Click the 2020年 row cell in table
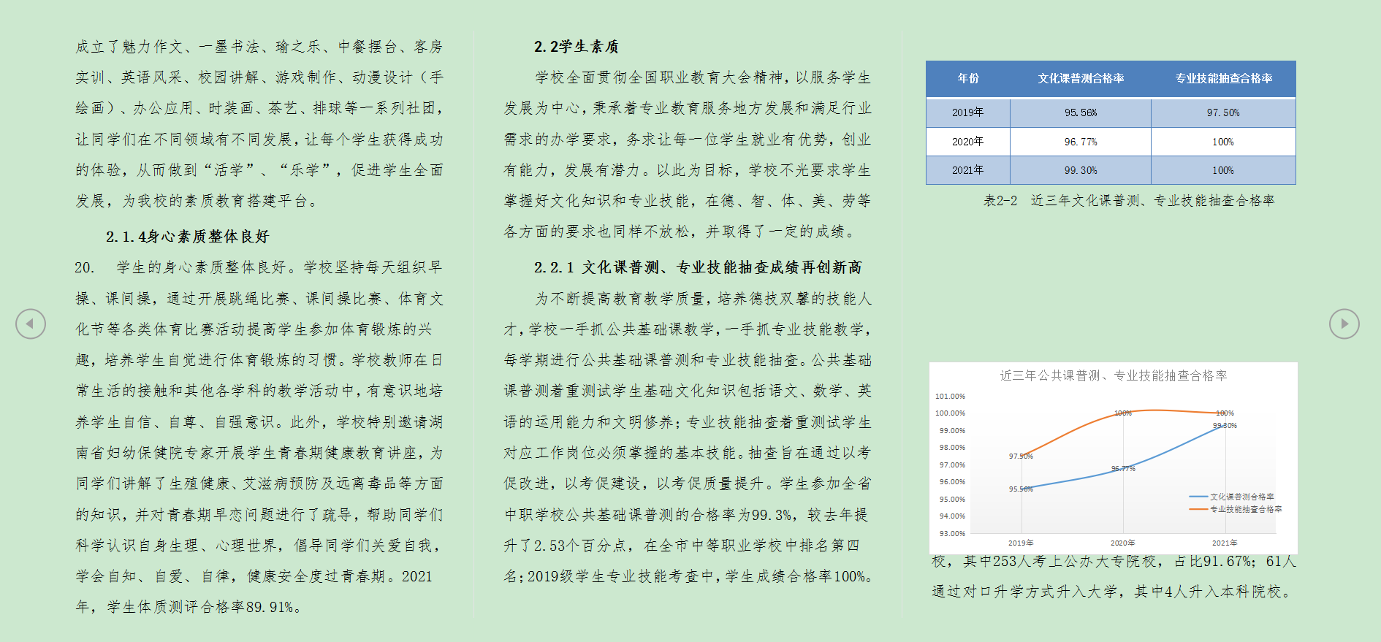This screenshot has width=1381, height=642. [x=967, y=142]
